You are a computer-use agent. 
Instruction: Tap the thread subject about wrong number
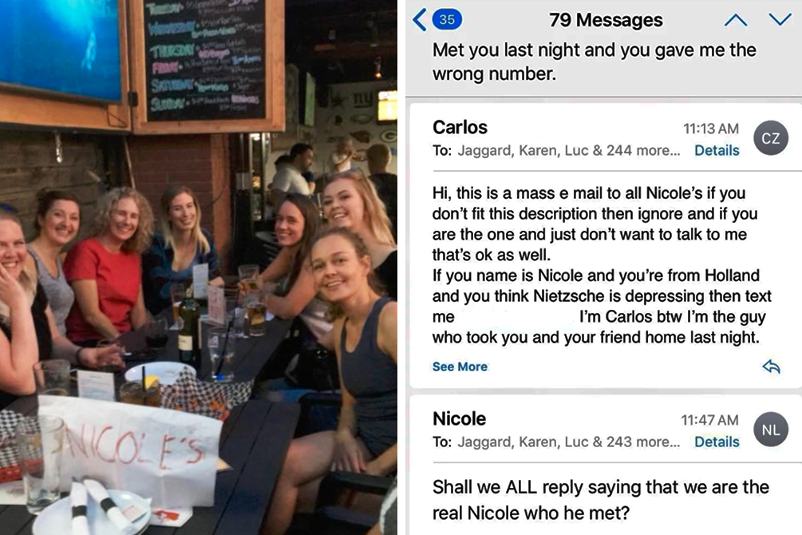pos(594,61)
